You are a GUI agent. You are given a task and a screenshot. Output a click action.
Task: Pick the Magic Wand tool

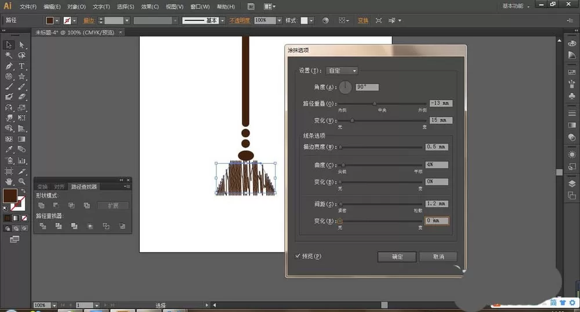pos(9,56)
